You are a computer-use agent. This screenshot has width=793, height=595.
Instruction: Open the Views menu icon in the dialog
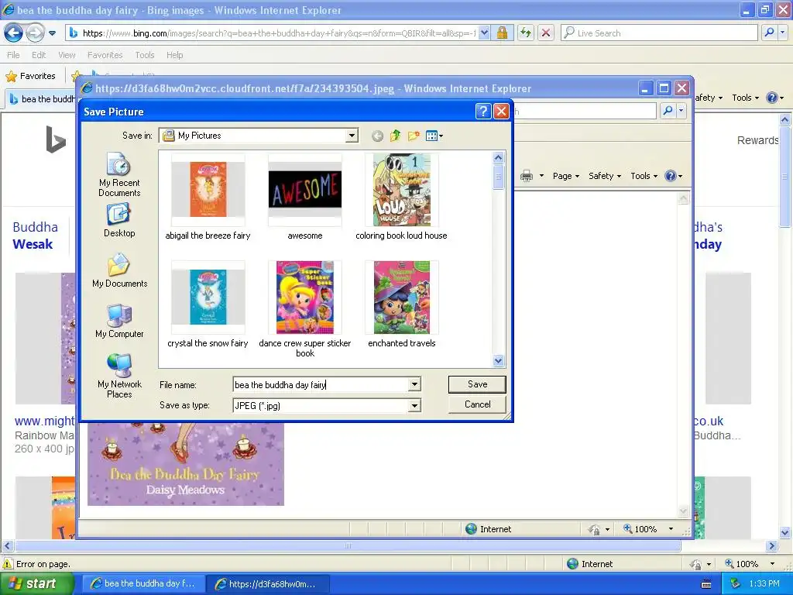click(x=434, y=136)
